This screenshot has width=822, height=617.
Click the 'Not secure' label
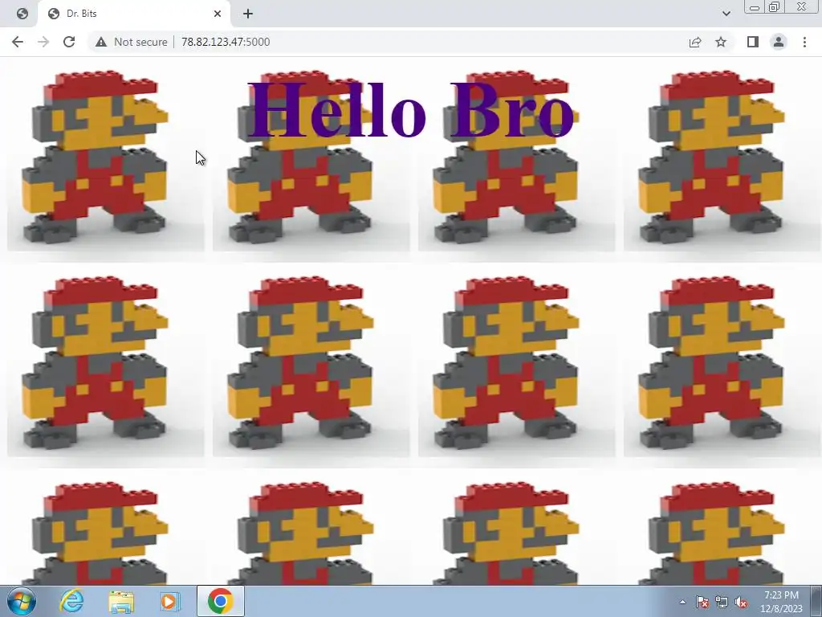tap(140, 42)
